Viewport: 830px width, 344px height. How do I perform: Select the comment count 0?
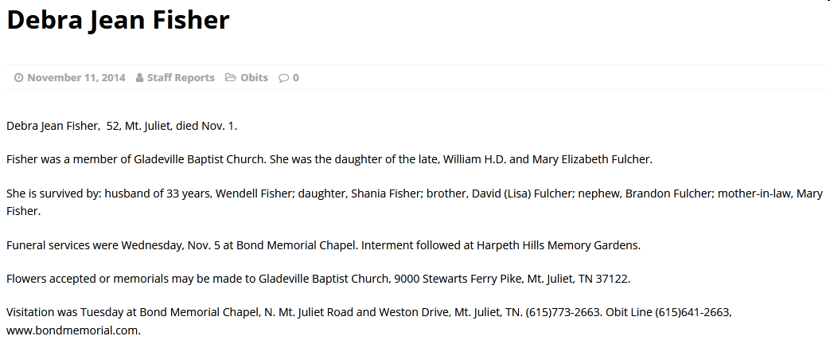point(295,78)
